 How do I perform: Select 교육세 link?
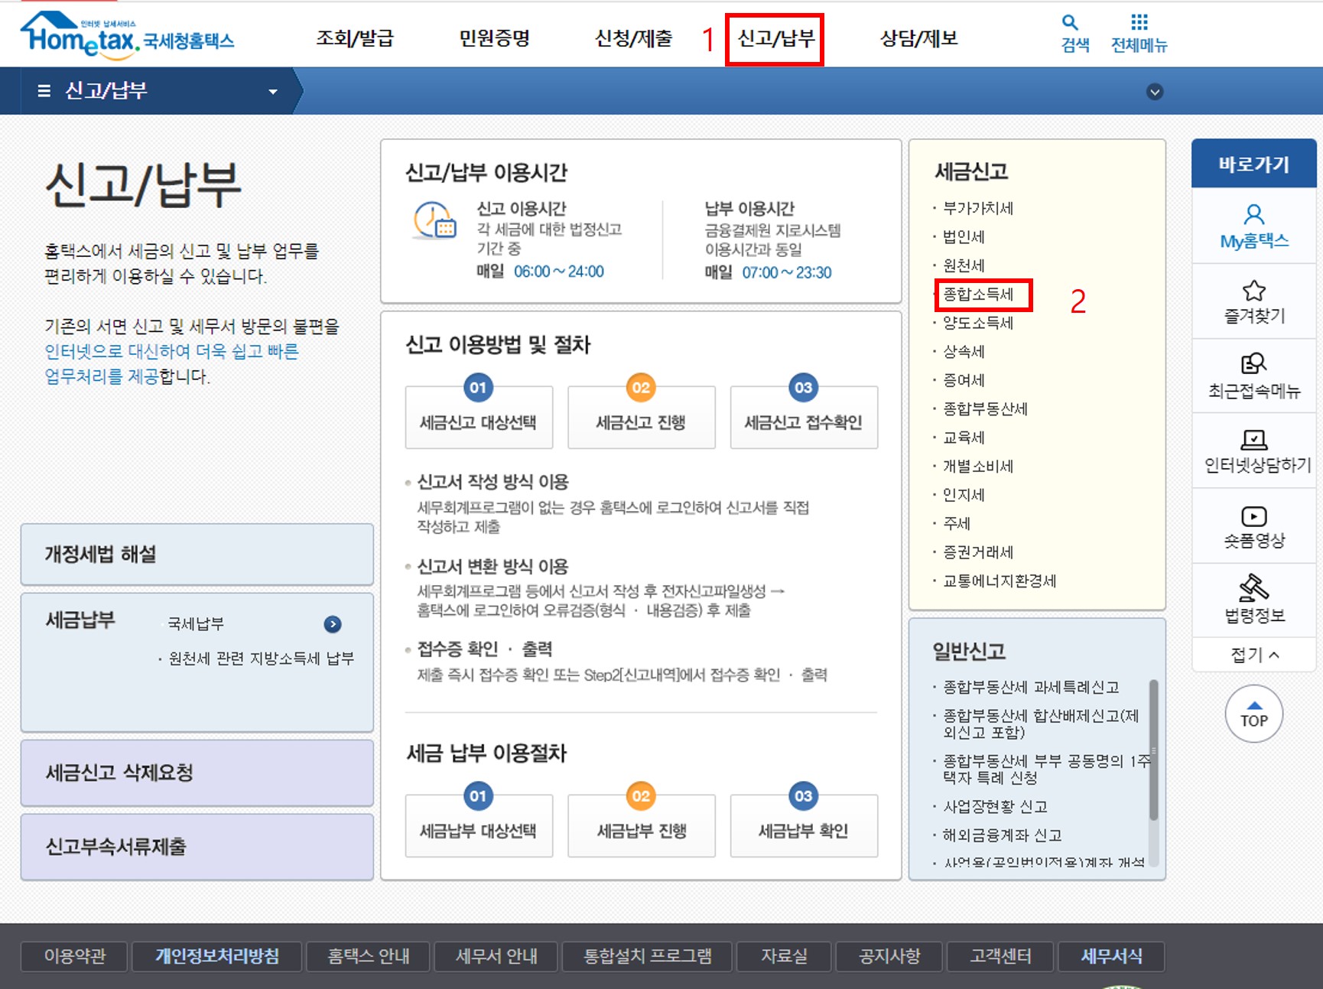tap(964, 438)
